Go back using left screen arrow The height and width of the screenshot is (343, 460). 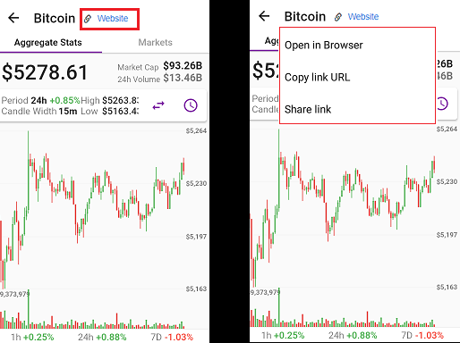(13, 18)
